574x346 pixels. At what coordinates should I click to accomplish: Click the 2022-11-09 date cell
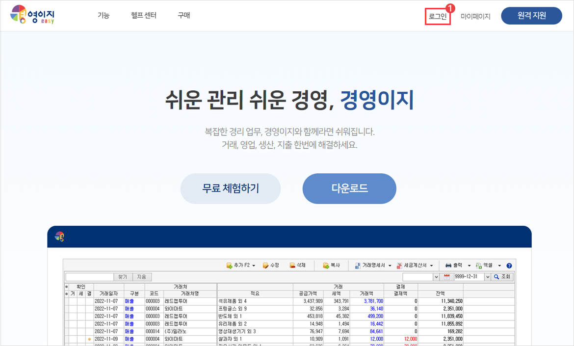click(x=108, y=339)
